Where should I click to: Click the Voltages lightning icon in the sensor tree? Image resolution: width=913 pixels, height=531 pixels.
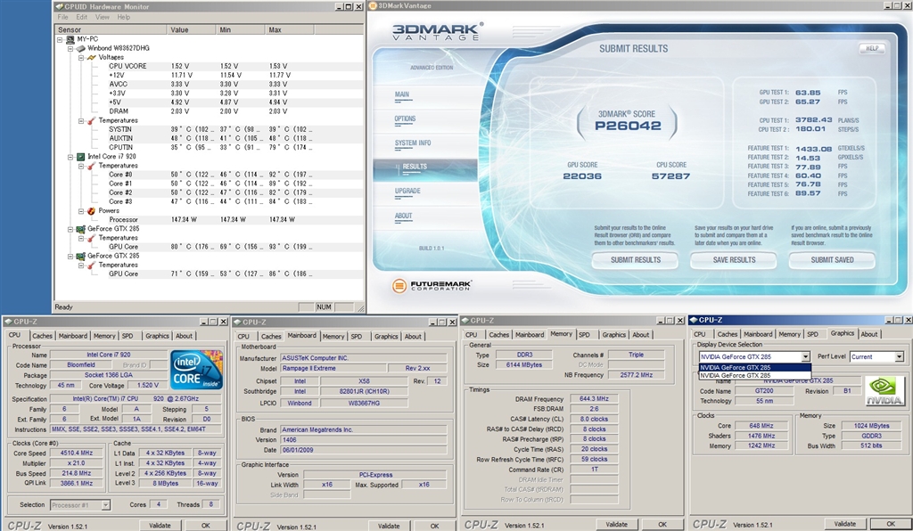[x=92, y=58]
